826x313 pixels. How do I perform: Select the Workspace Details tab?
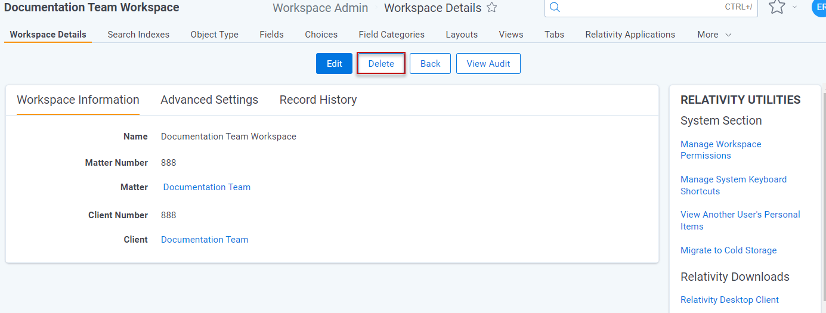(x=48, y=35)
